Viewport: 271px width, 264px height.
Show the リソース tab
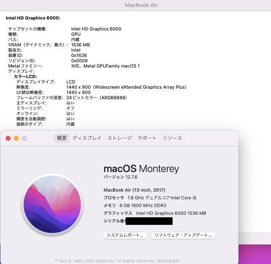[x=172, y=138]
